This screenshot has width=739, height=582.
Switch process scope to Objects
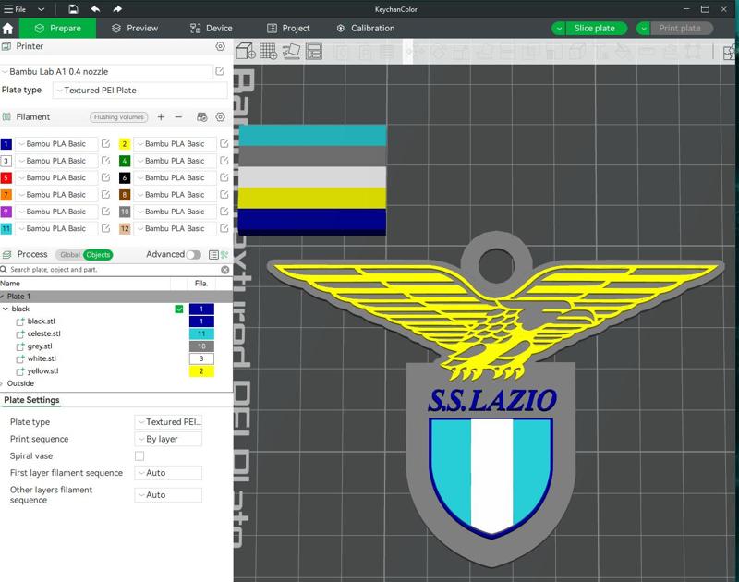click(x=98, y=255)
